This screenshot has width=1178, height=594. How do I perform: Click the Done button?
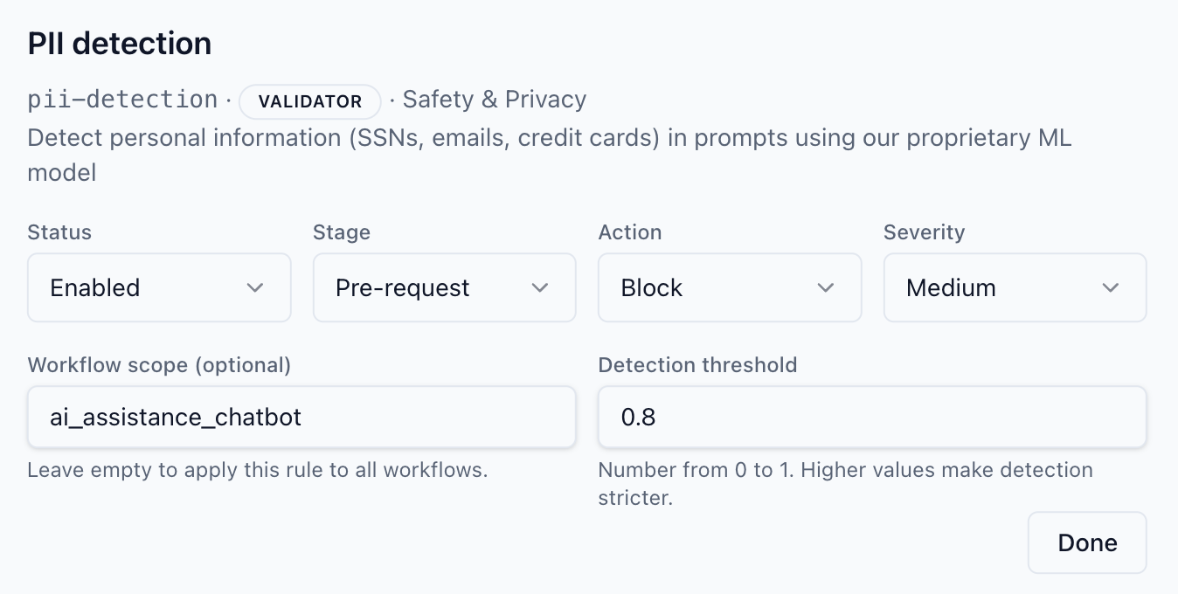[x=1086, y=542]
